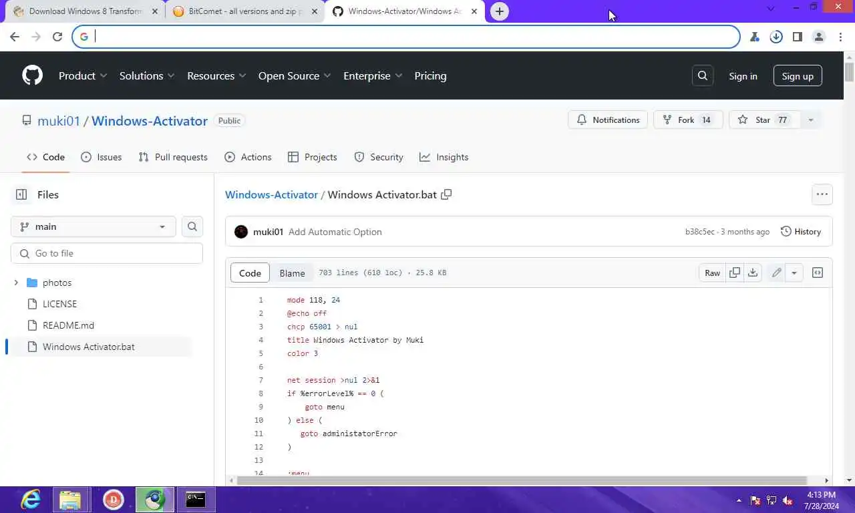Open the Star lists dropdown arrow
This screenshot has width=855, height=513.
(810, 120)
